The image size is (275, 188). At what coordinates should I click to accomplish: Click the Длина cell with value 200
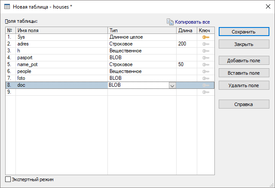[x=186, y=44]
